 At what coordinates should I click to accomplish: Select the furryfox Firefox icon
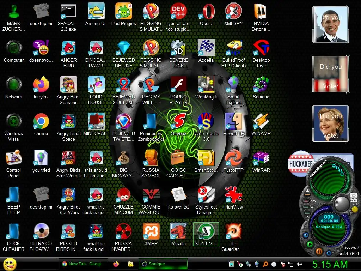pyautogui.click(x=41, y=88)
